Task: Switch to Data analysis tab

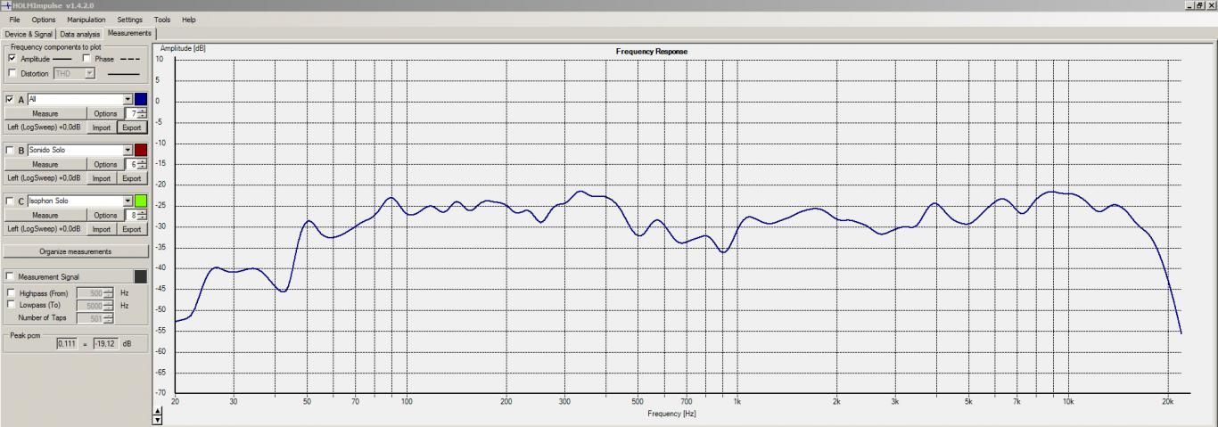Action: (80, 34)
